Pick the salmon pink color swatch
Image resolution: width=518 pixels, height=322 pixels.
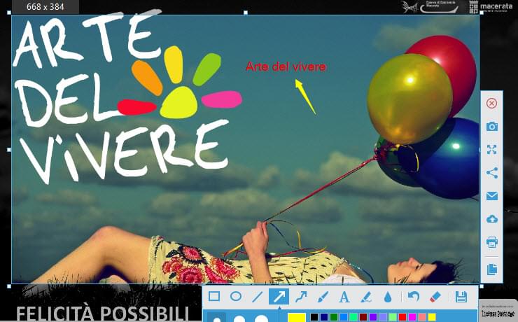(422, 317)
